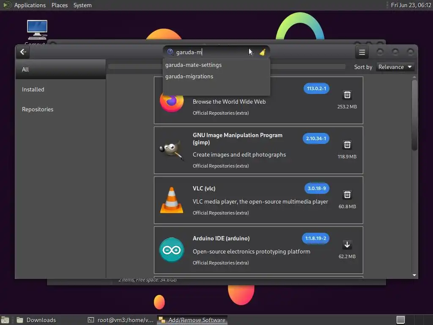Click the GIMP mascot icon
Image resolution: width=433 pixels, height=325 pixels.
click(x=172, y=150)
